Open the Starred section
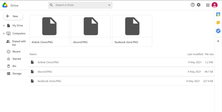Viewport: 222px width, 112px height. pyautogui.click(x=17, y=59)
